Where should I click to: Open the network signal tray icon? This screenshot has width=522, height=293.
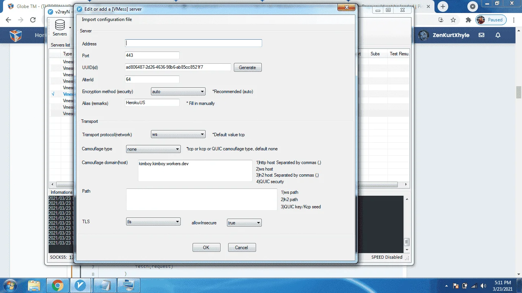(x=474, y=286)
